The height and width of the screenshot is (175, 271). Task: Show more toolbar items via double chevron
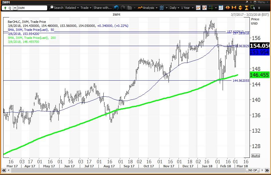tap(259, 8)
